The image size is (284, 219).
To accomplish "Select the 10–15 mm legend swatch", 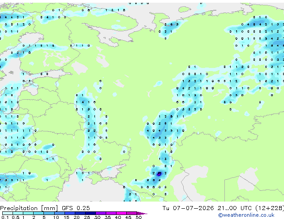I will (x=59, y=213).
